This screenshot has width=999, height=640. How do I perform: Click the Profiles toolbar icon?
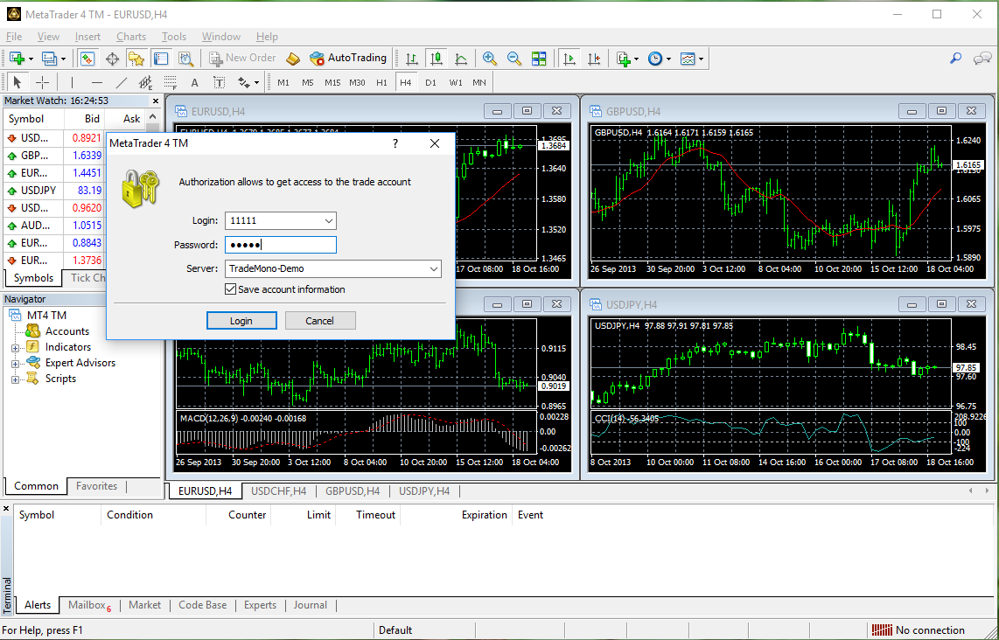[x=50, y=59]
